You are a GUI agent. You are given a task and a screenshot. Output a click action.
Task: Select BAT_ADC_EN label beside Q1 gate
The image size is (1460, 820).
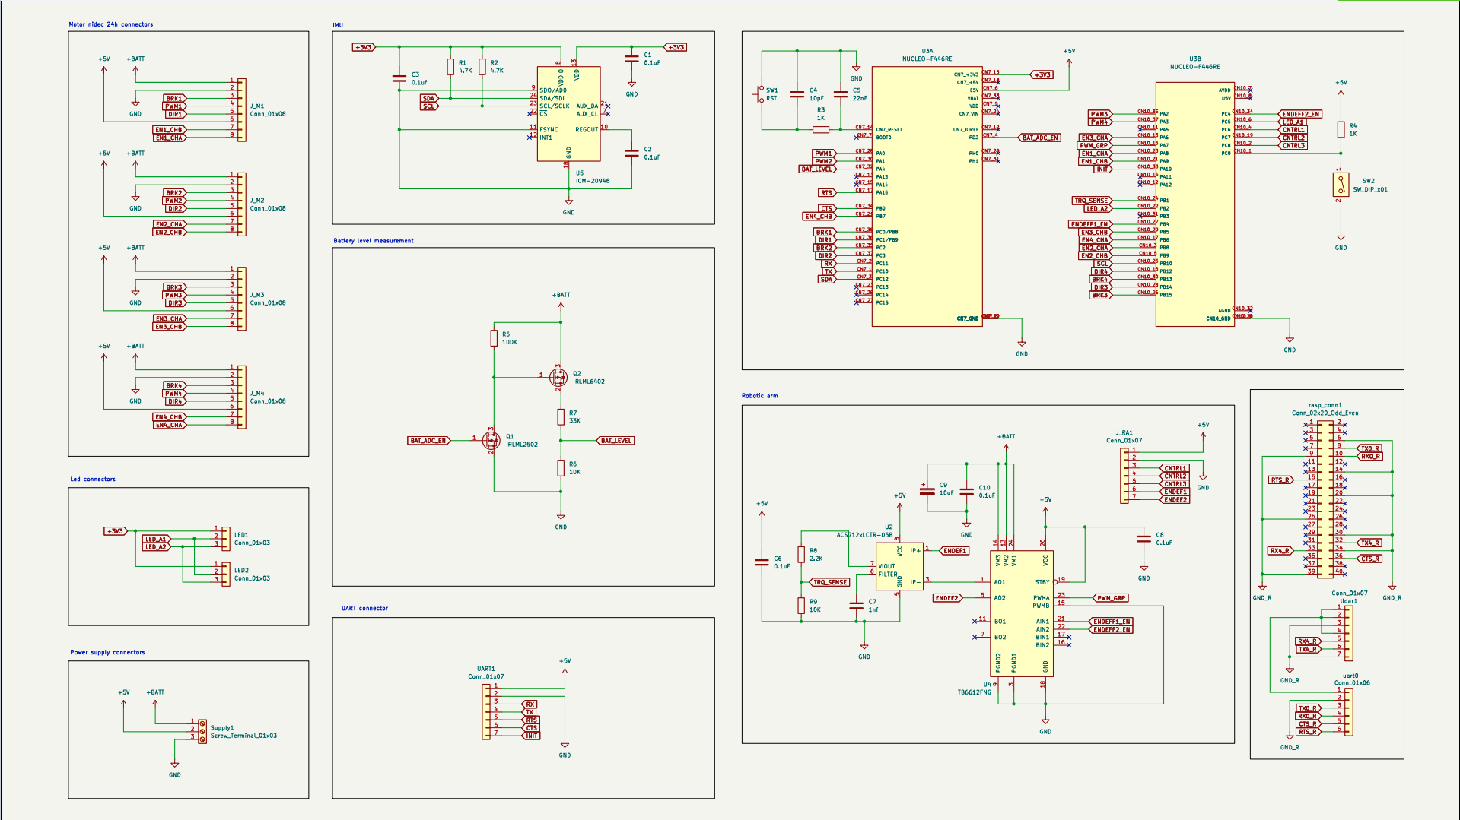(428, 440)
